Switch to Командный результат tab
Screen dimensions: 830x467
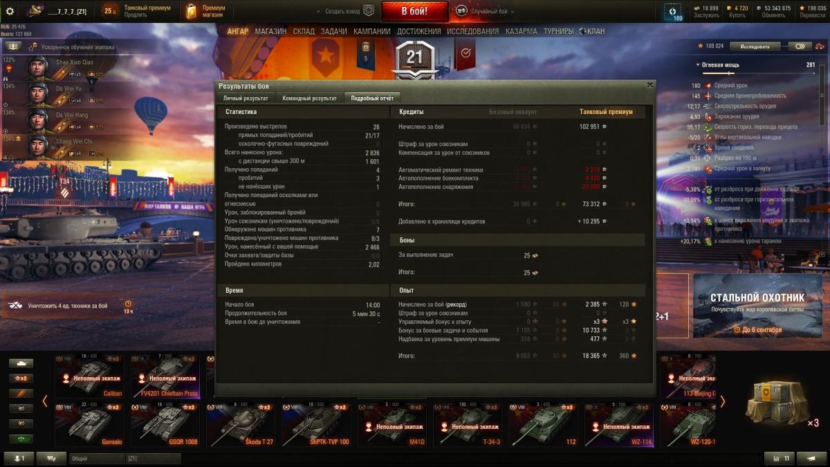pos(310,98)
